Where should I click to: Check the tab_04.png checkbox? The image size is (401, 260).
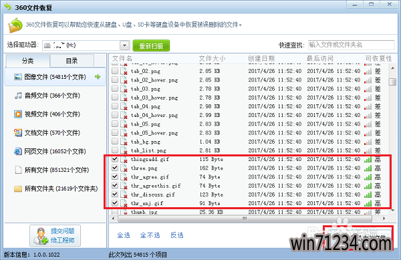(x=115, y=106)
